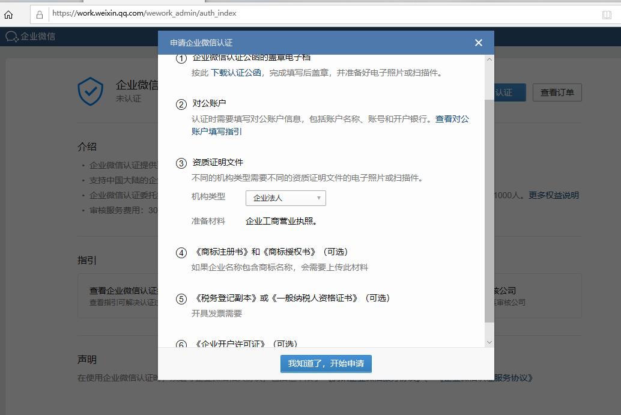Click the 企业微信 logo in header
Screen dimensions: 621x415
(31, 37)
